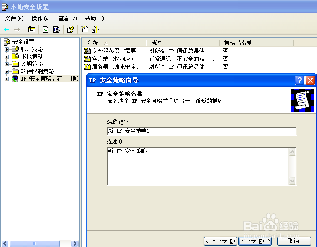Select the 公钥策略 tree label

(x=32, y=64)
